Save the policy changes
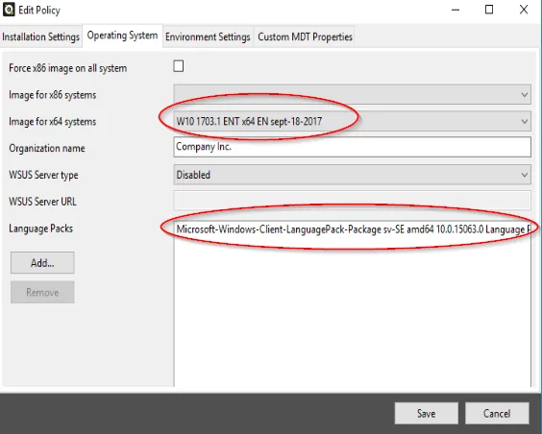This screenshot has width=542, height=434. pyautogui.click(x=427, y=413)
